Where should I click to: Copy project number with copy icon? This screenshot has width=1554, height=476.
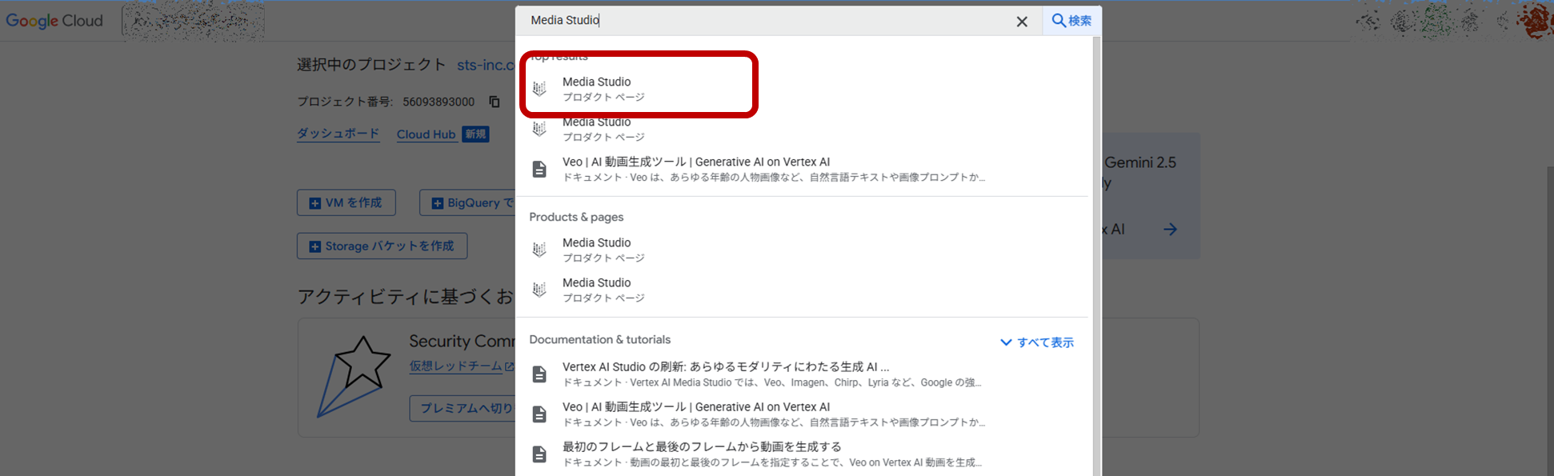(x=495, y=102)
